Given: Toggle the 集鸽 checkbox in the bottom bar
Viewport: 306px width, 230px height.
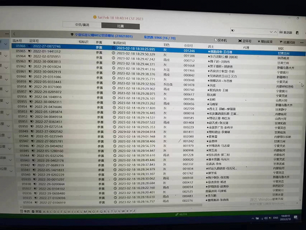Looking at the screenshot, I should pos(22,211).
